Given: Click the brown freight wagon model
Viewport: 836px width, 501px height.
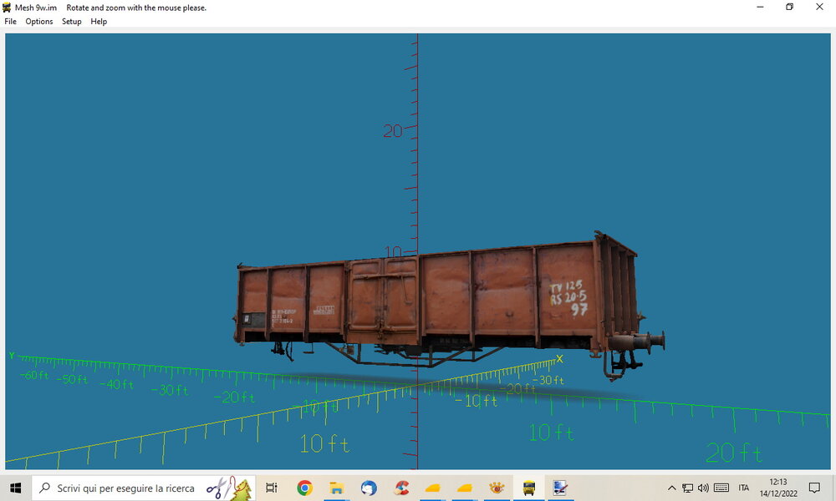Looking at the screenshot, I should 449,306.
